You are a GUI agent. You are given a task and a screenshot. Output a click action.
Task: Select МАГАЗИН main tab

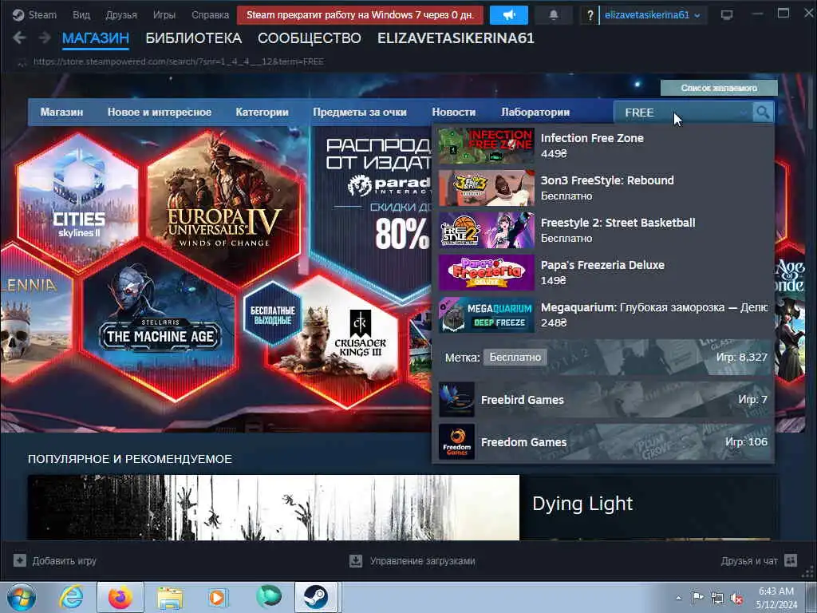[x=96, y=38]
